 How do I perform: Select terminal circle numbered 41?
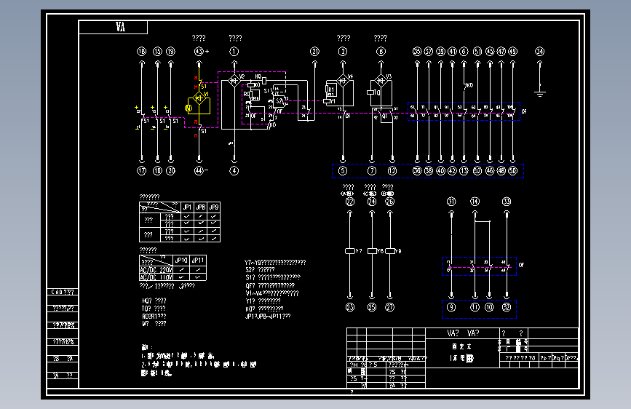point(452,52)
